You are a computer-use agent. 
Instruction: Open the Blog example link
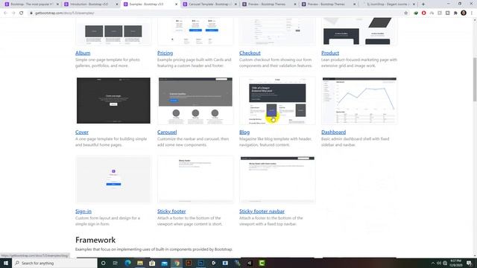pos(244,133)
